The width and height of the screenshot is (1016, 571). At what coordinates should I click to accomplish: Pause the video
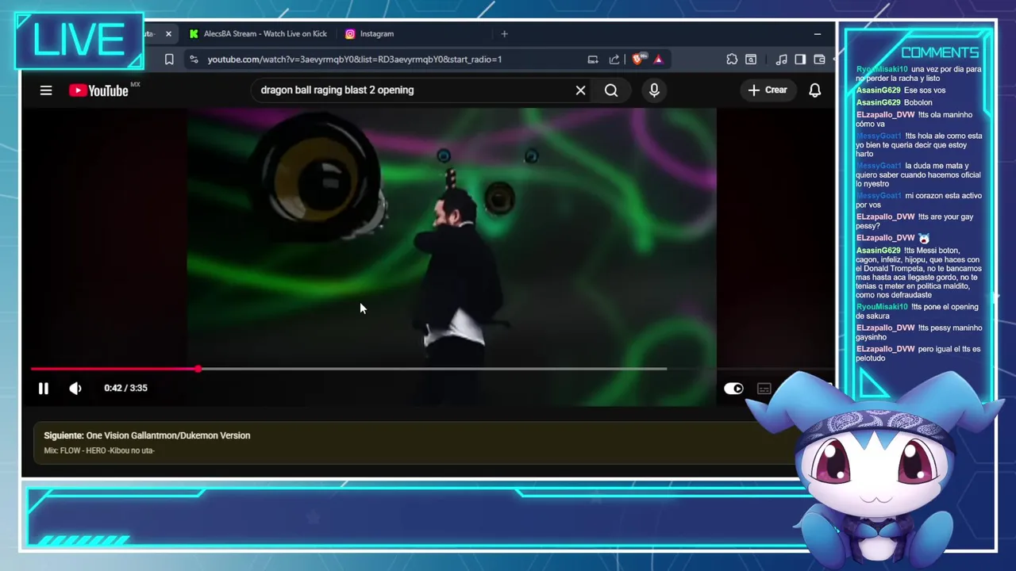(44, 388)
